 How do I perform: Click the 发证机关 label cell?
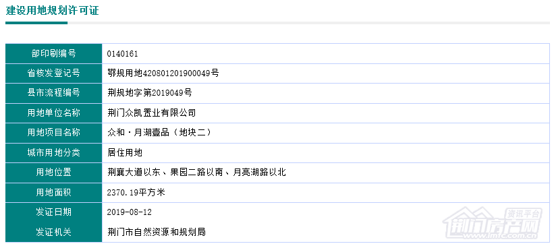click(54, 233)
